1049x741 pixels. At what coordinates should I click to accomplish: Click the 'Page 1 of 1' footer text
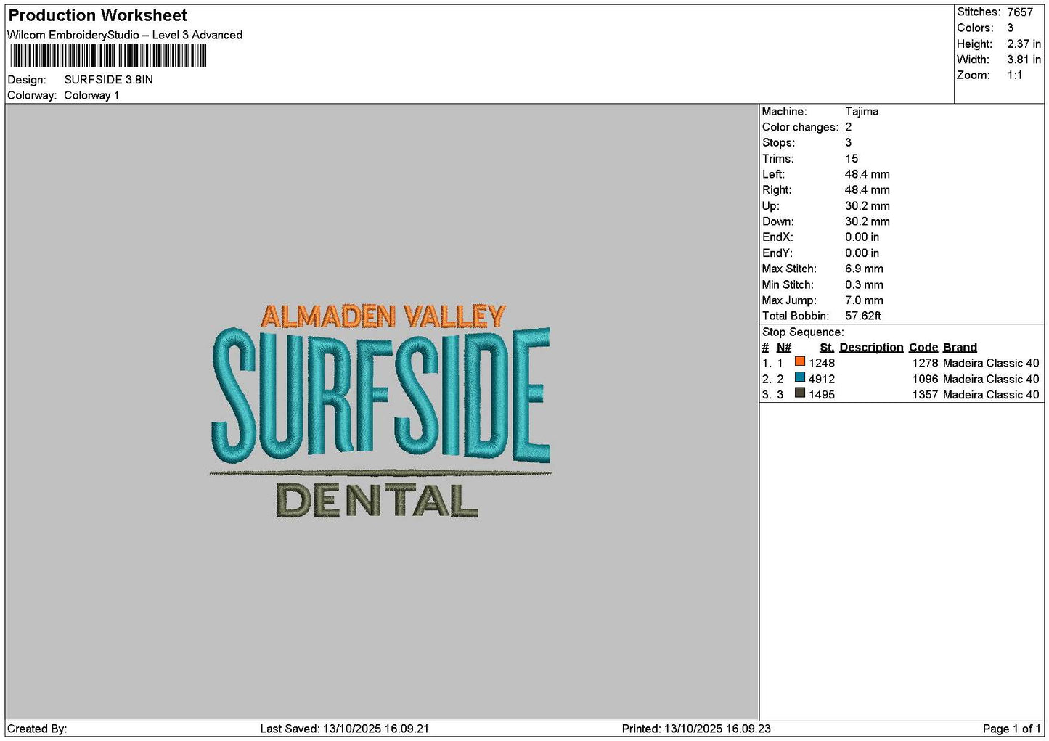click(x=1012, y=729)
